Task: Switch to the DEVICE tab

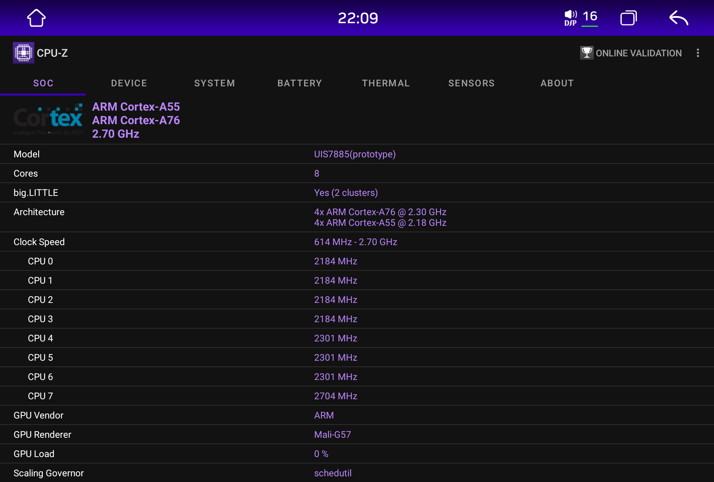Action: (x=129, y=83)
